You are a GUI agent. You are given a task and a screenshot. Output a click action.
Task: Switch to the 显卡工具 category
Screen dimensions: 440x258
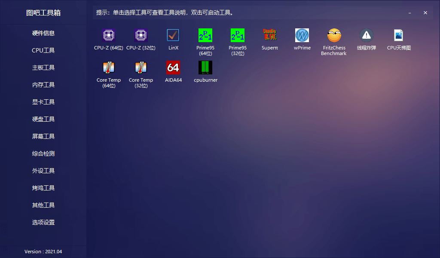pyautogui.click(x=43, y=102)
